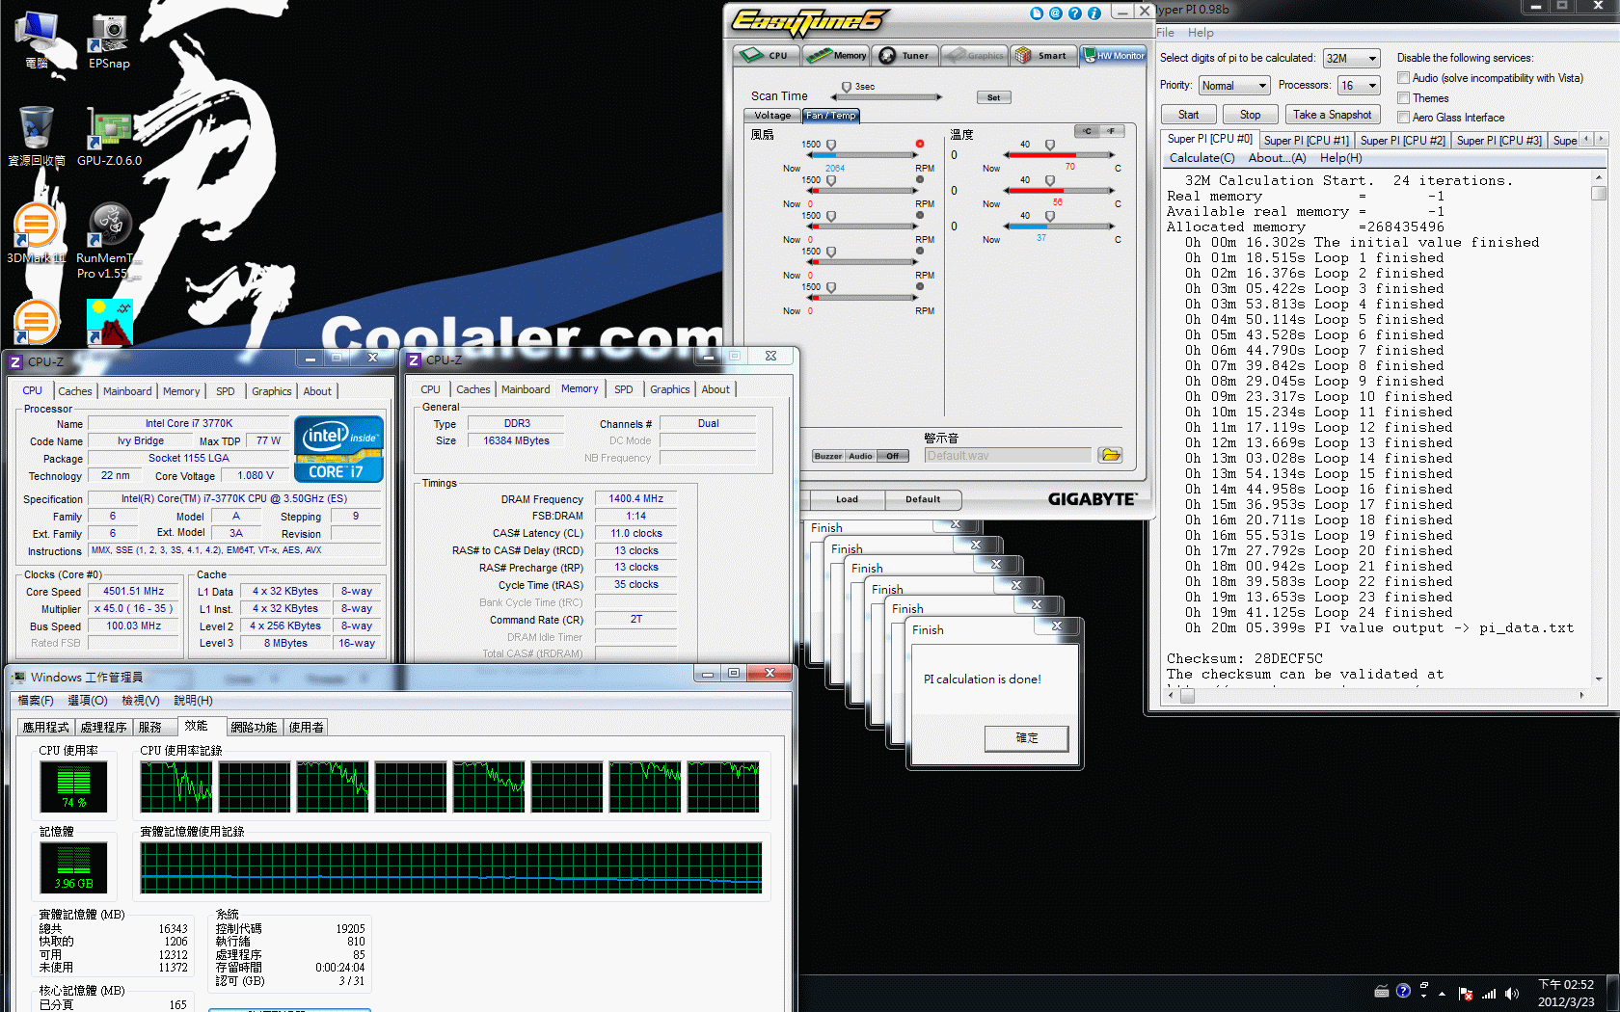Screen dimensions: 1620x1012
Task: Click the Default button in EasyTune6
Action: click(x=923, y=499)
